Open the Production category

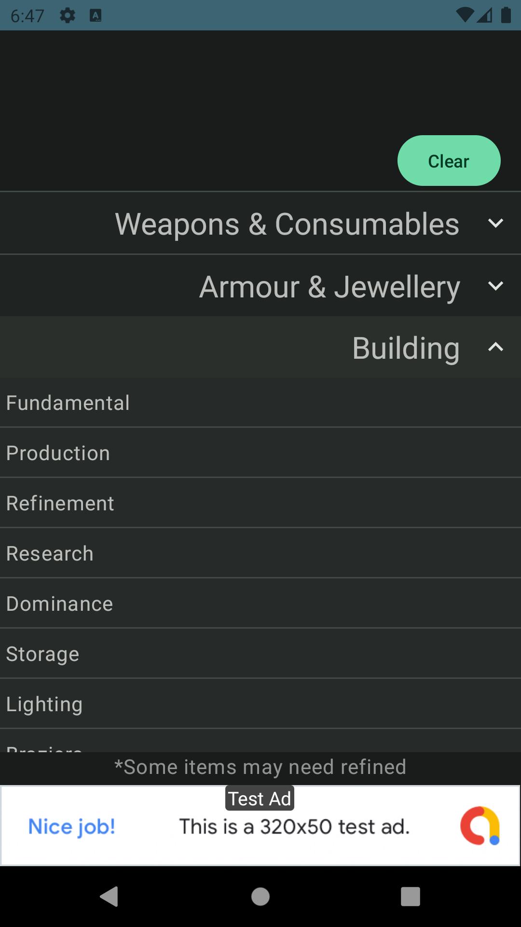tap(58, 453)
